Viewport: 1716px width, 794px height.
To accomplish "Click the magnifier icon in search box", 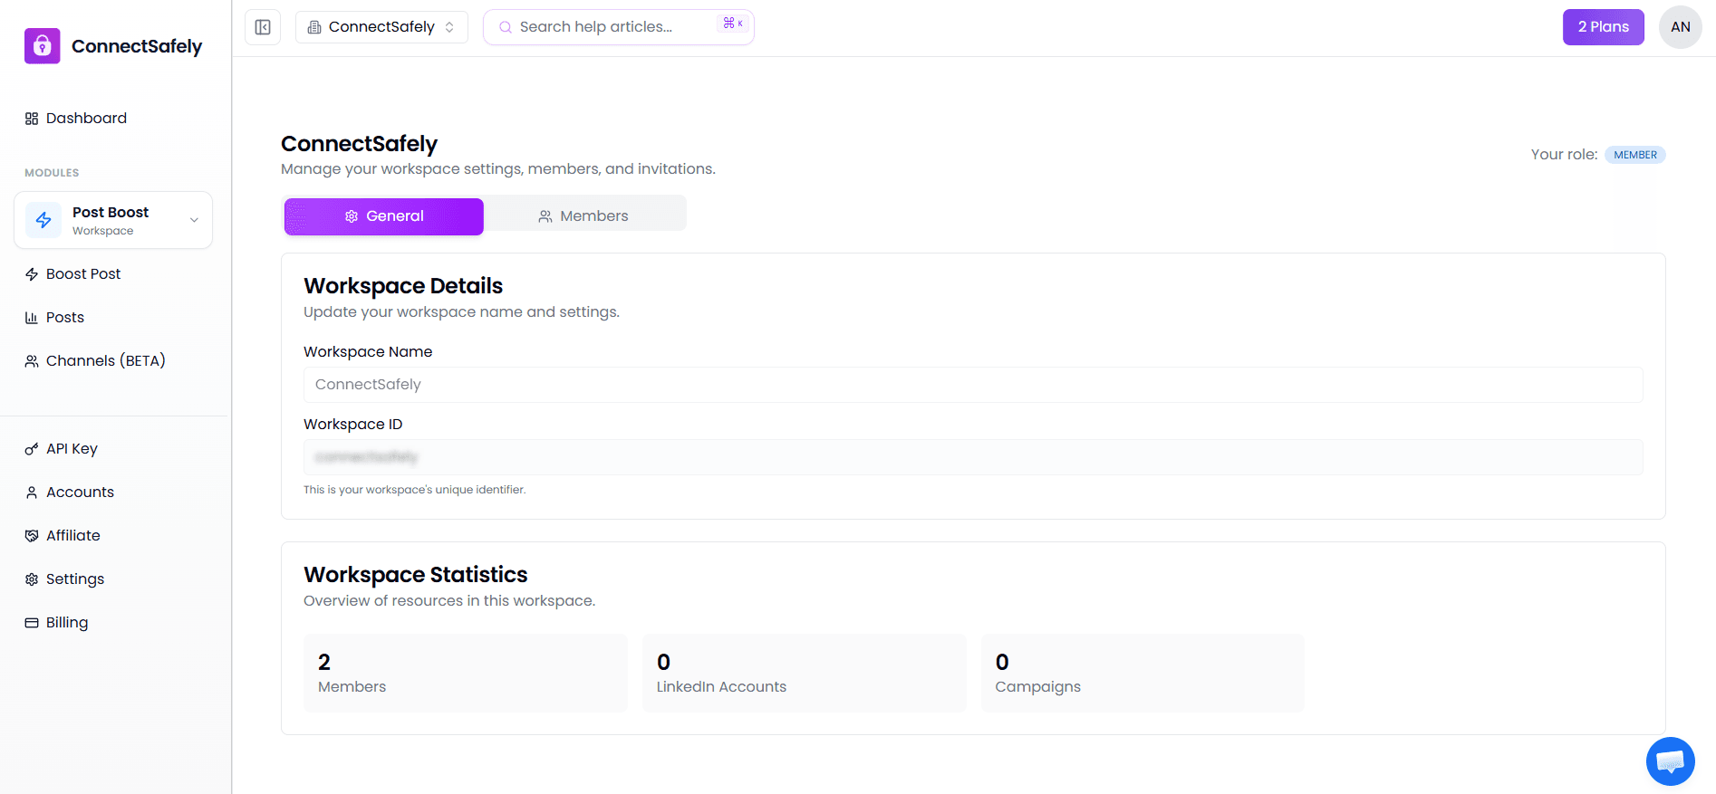I will tap(506, 27).
